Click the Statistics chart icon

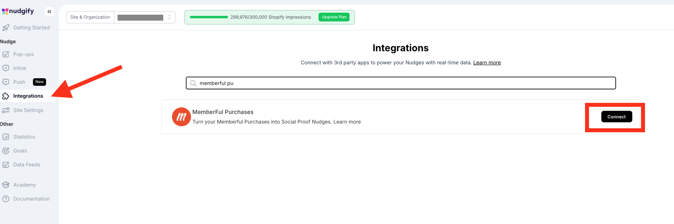pyautogui.click(x=6, y=137)
